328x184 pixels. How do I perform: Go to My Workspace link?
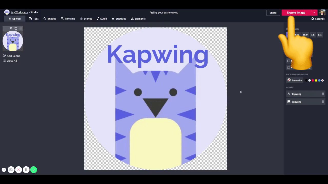[19, 12]
